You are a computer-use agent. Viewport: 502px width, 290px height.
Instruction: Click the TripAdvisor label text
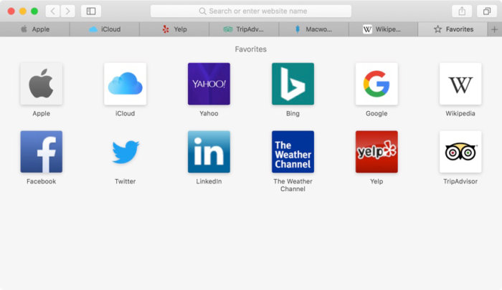coord(460,181)
